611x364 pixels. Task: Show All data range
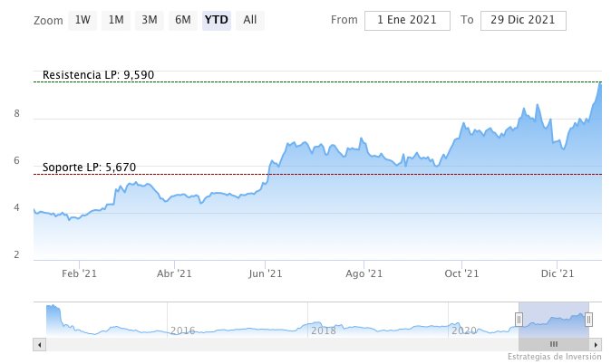pyautogui.click(x=250, y=20)
